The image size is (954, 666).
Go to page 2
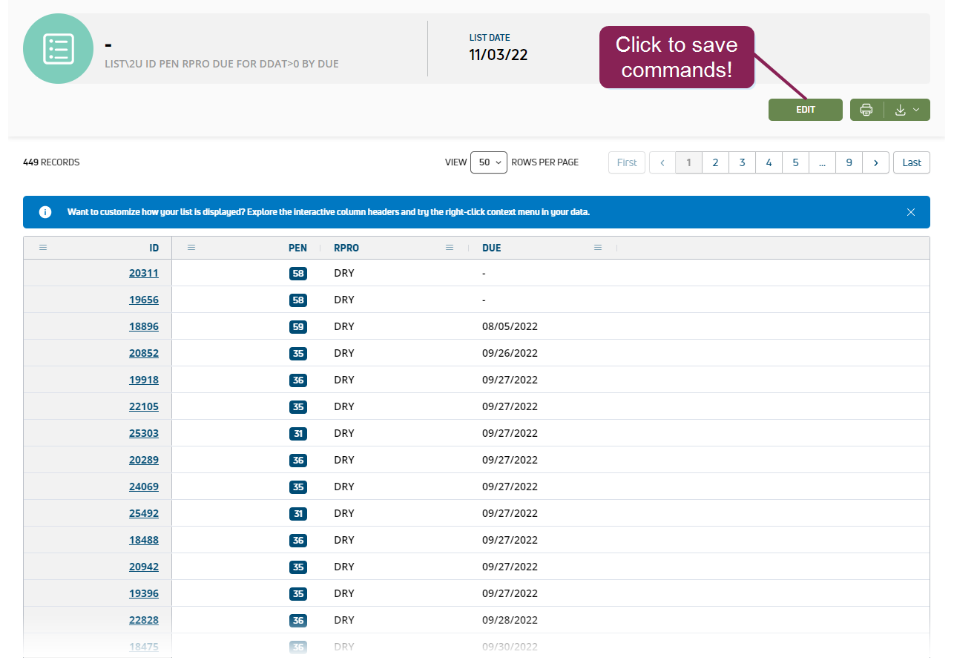(715, 162)
